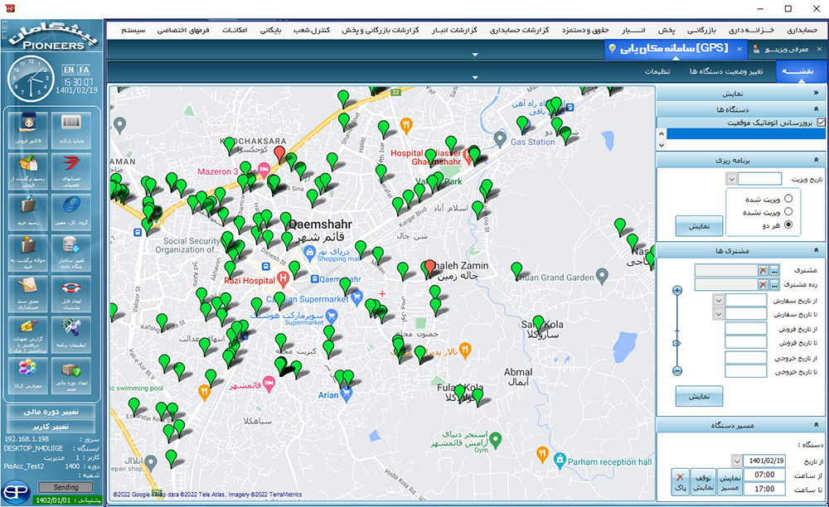
Task: Click the SP logo at bottom-left corner
Action: coord(15,492)
